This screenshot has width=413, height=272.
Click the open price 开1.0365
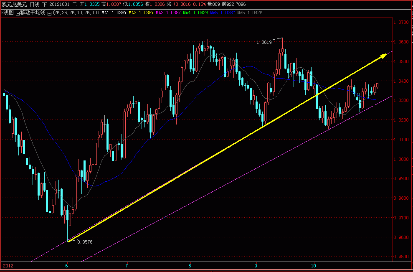89,5
